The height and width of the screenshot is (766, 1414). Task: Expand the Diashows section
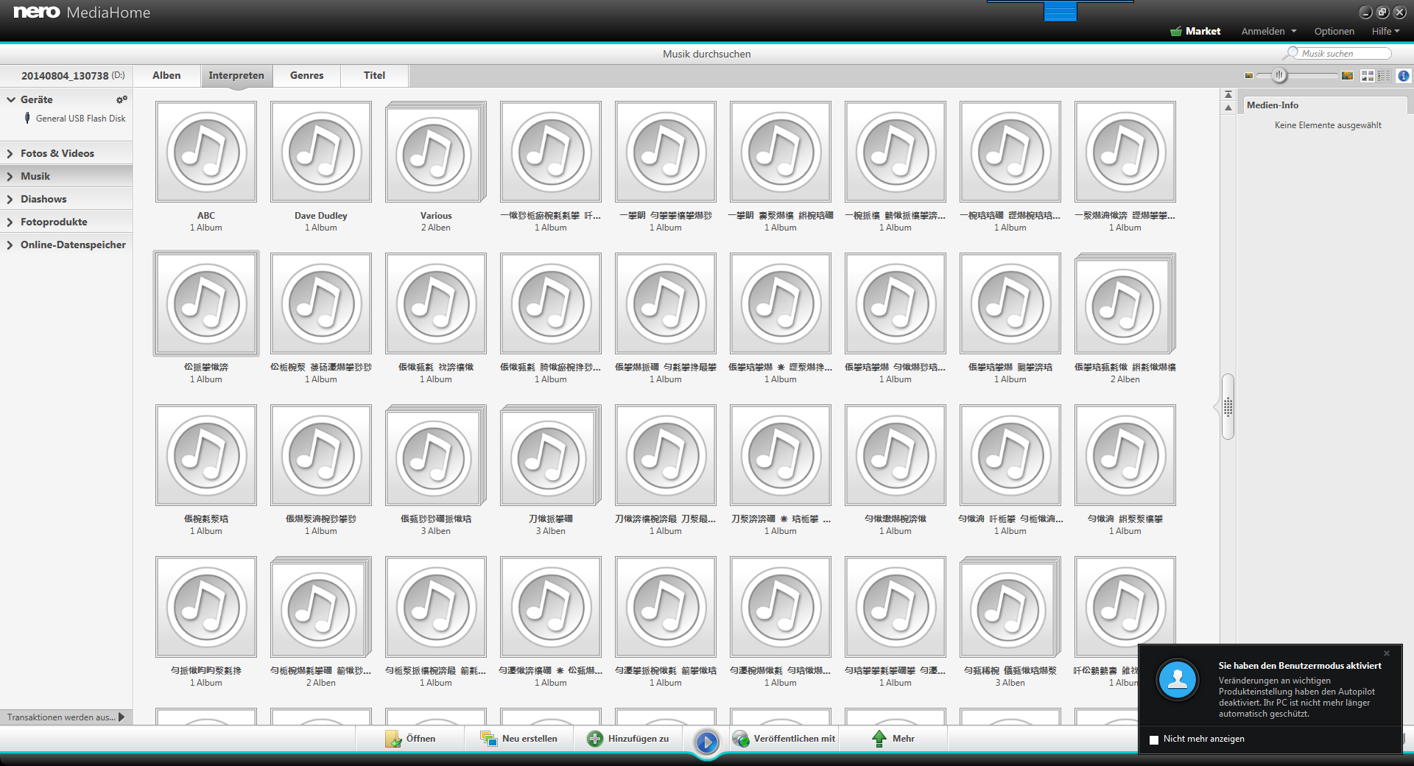pos(10,199)
